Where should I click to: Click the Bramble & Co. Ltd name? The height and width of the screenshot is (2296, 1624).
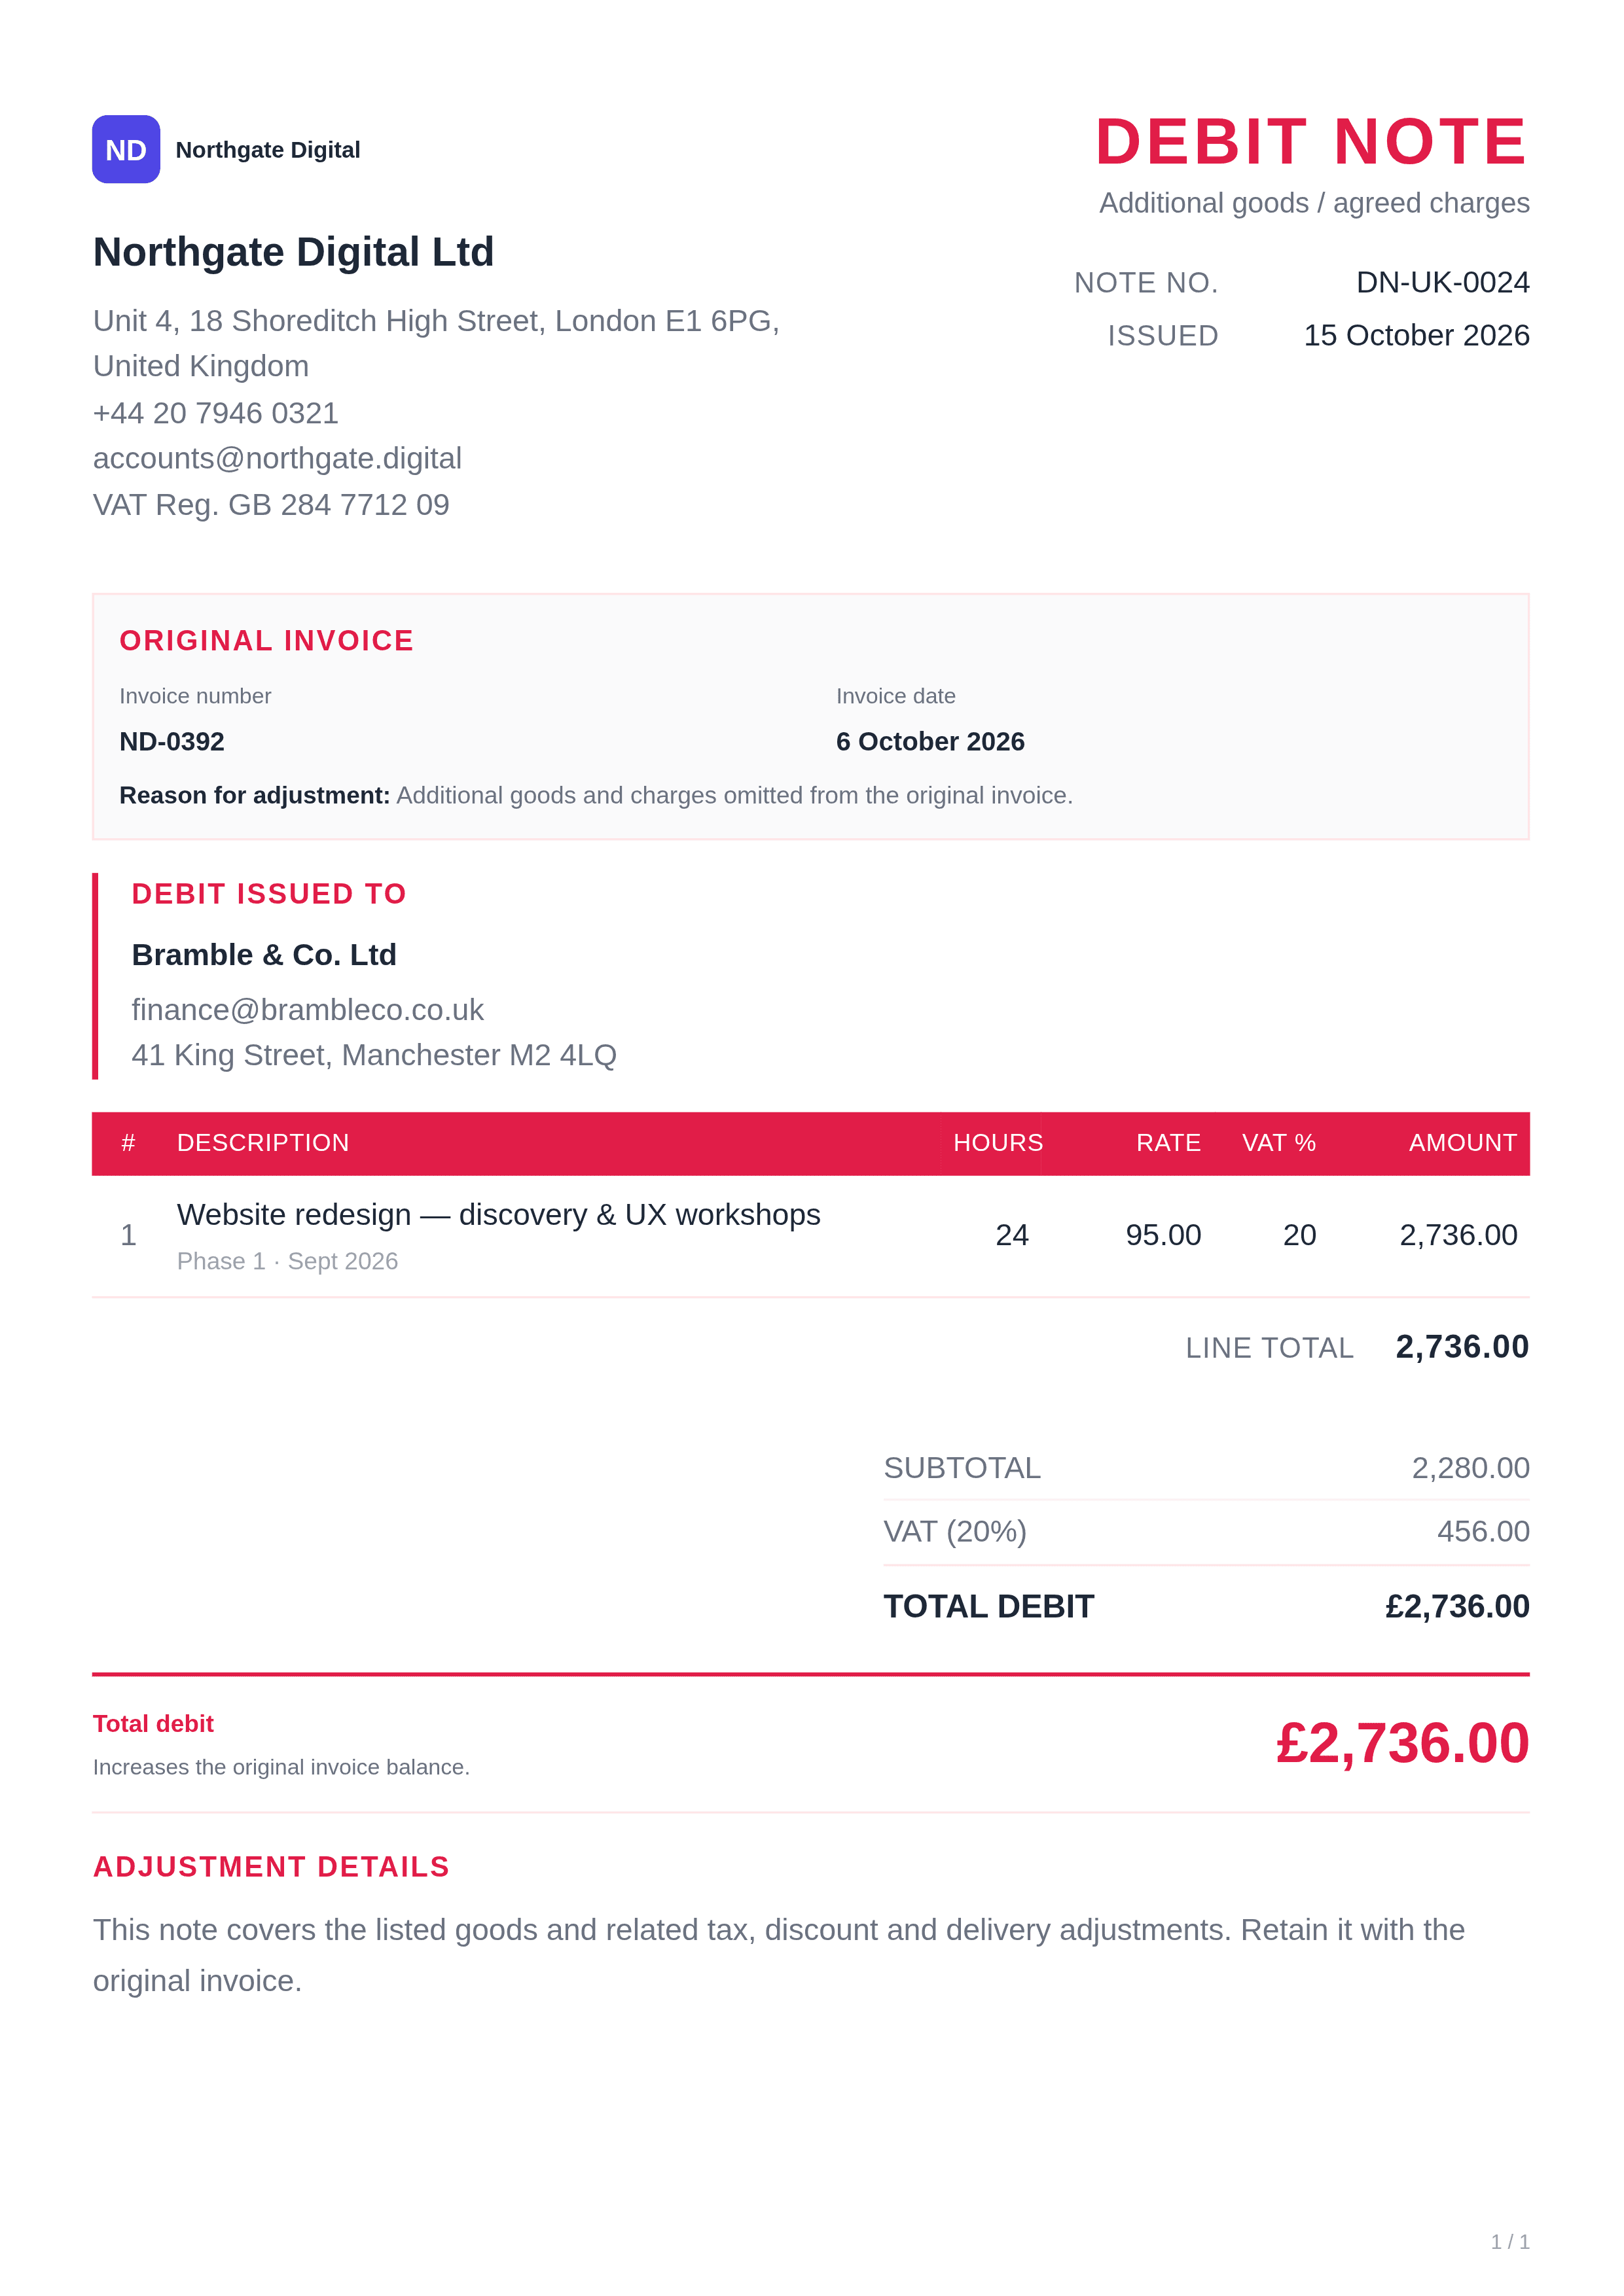click(x=264, y=954)
